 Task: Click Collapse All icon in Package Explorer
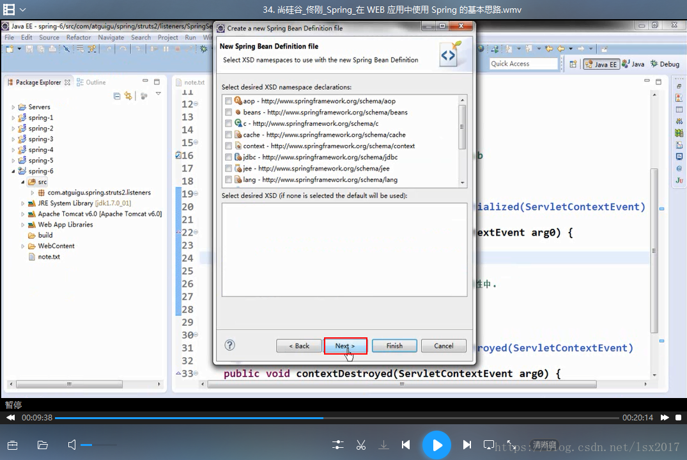(117, 96)
